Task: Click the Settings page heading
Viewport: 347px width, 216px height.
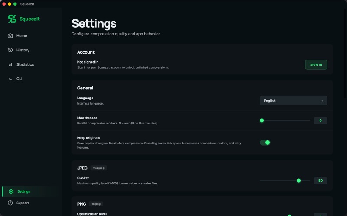Action: (94, 24)
